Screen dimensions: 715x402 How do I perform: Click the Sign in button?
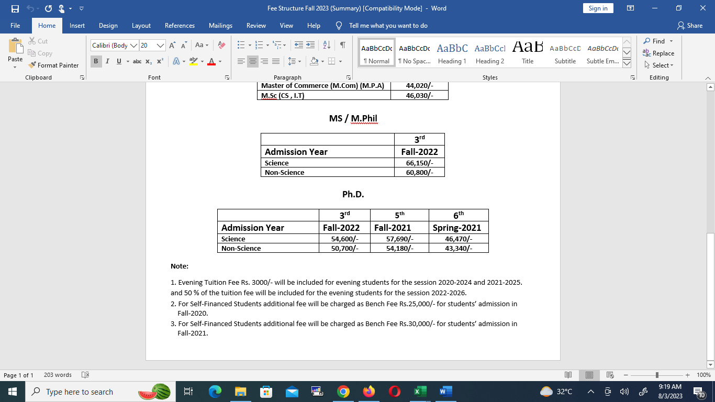pos(598,8)
